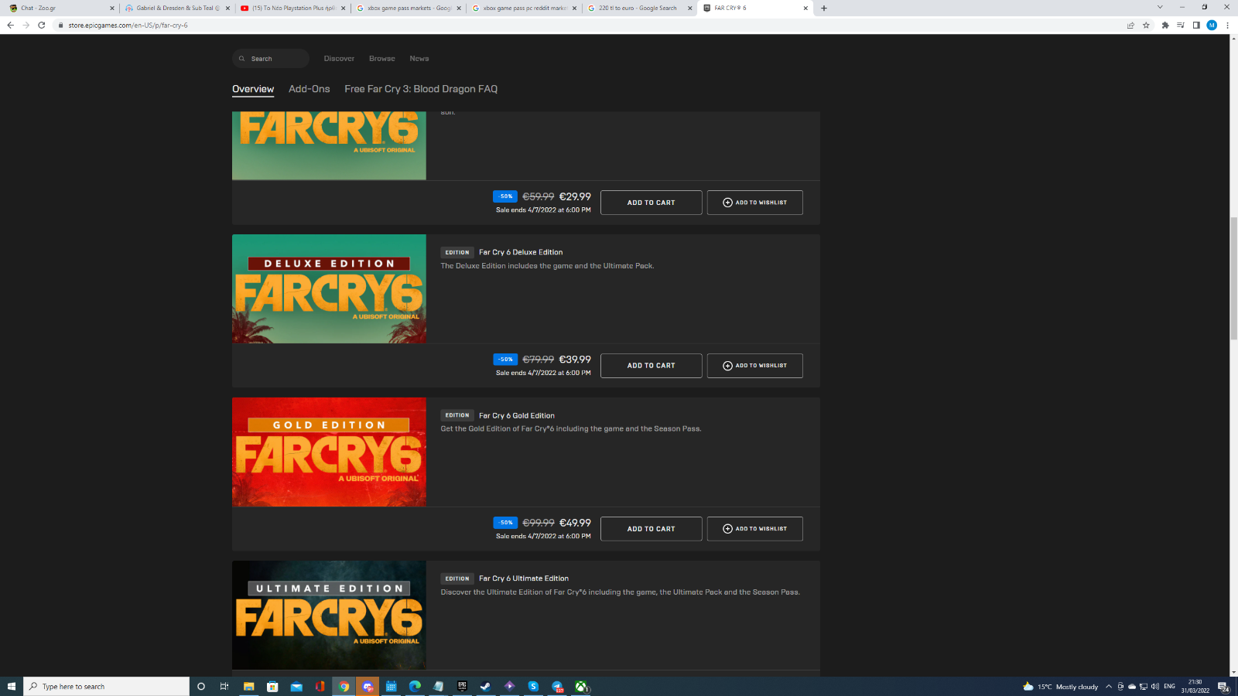Open the Windows Start menu

click(x=12, y=686)
